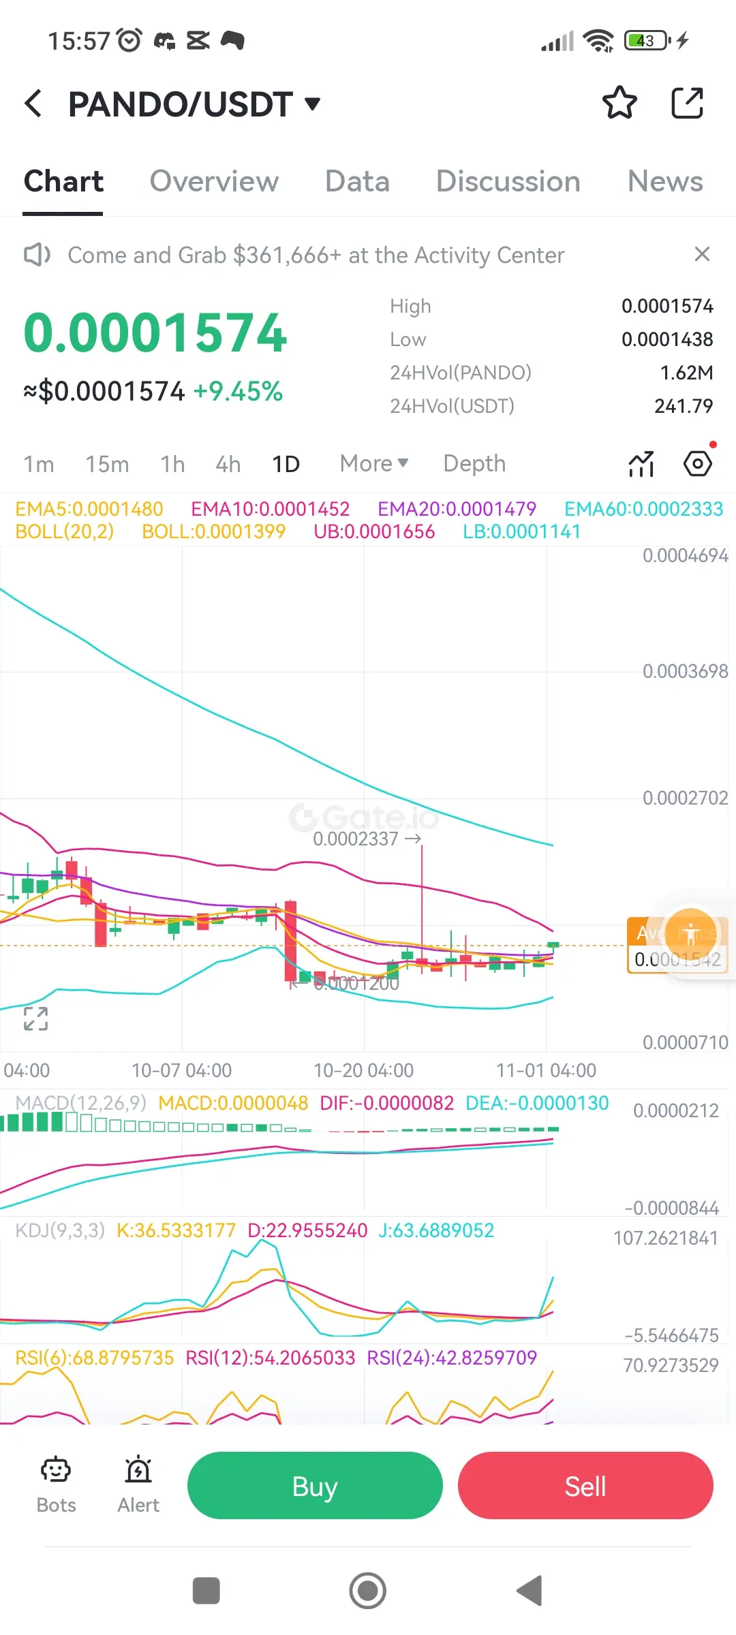736x1635 pixels.
Task: Tap the 0.0002337 high price marker
Action: pyautogui.click(x=367, y=839)
